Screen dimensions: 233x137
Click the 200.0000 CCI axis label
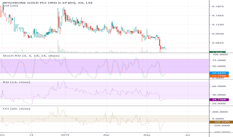[x=220, y=112]
